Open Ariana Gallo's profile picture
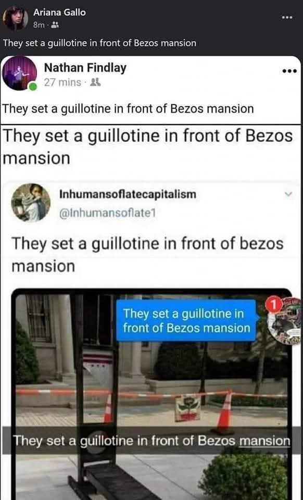 [15, 18]
